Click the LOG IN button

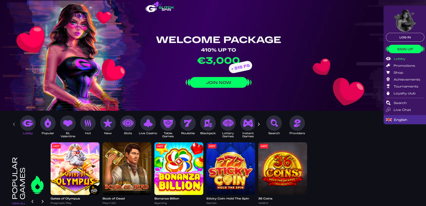pyautogui.click(x=405, y=37)
